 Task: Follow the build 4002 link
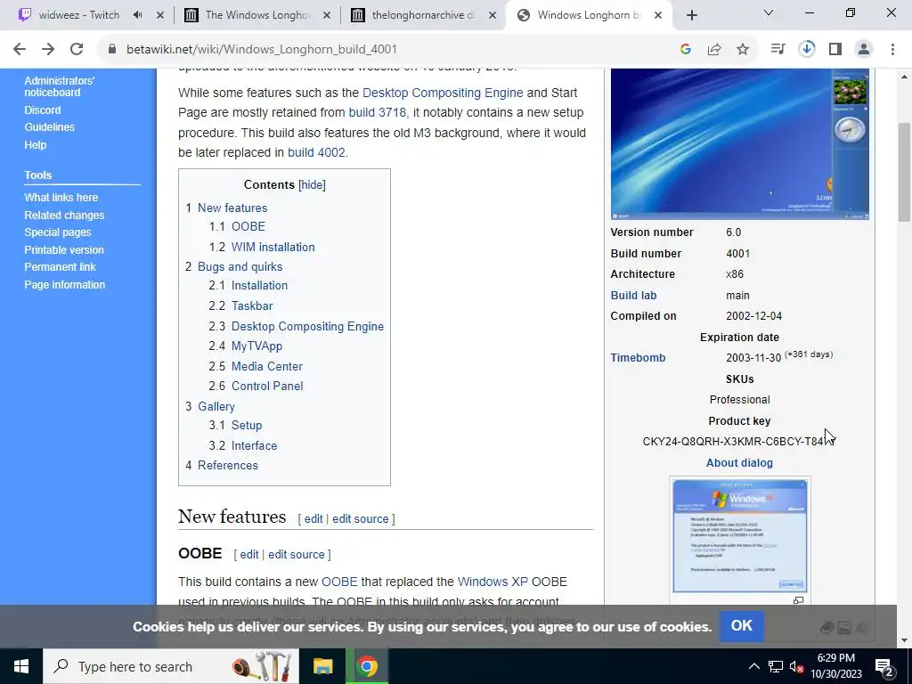coord(317,152)
